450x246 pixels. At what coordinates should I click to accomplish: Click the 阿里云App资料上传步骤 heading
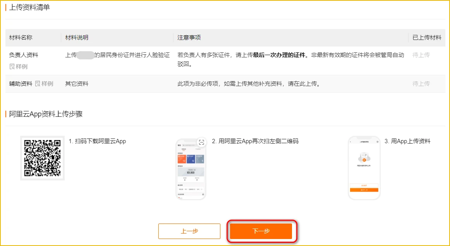pos(46,114)
